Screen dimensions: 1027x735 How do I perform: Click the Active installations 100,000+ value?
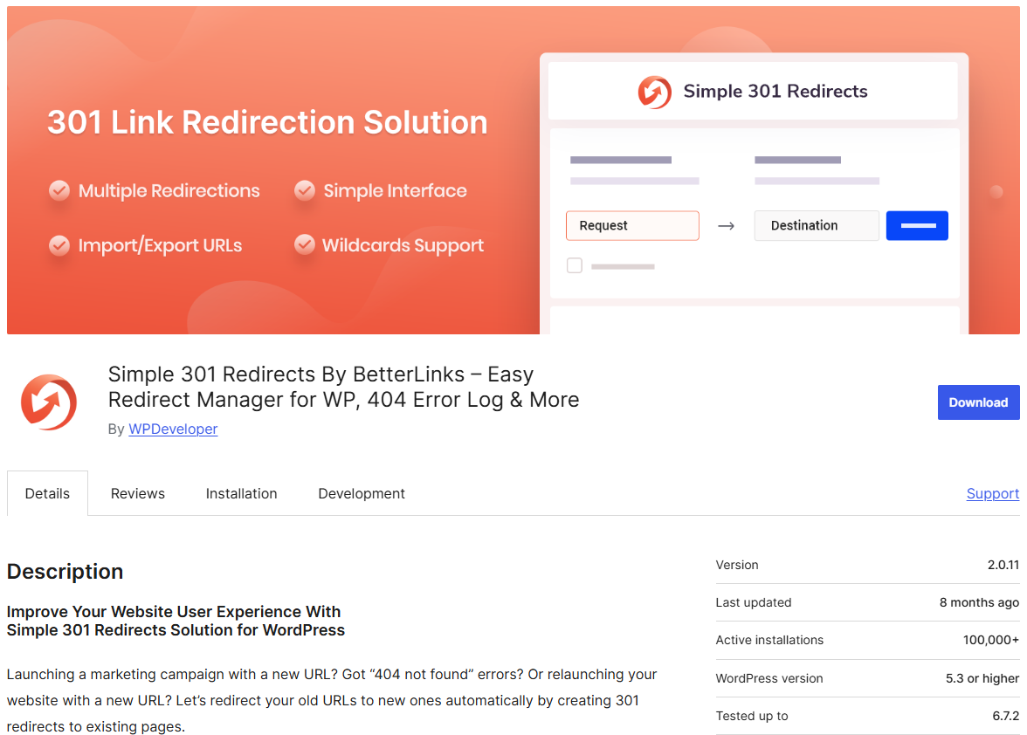pyautogui.click(x=991, y=640)
